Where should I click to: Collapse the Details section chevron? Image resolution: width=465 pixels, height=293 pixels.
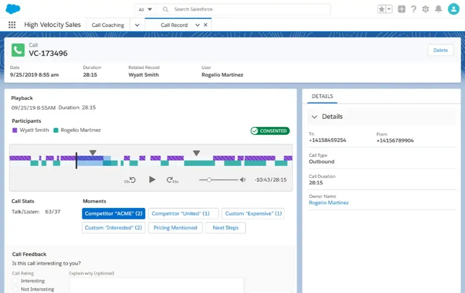point(314,116)
